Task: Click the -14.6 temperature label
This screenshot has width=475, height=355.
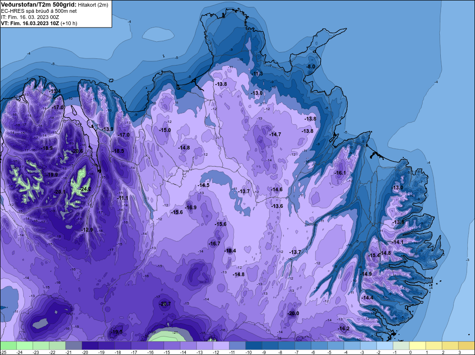Action: 276,189
